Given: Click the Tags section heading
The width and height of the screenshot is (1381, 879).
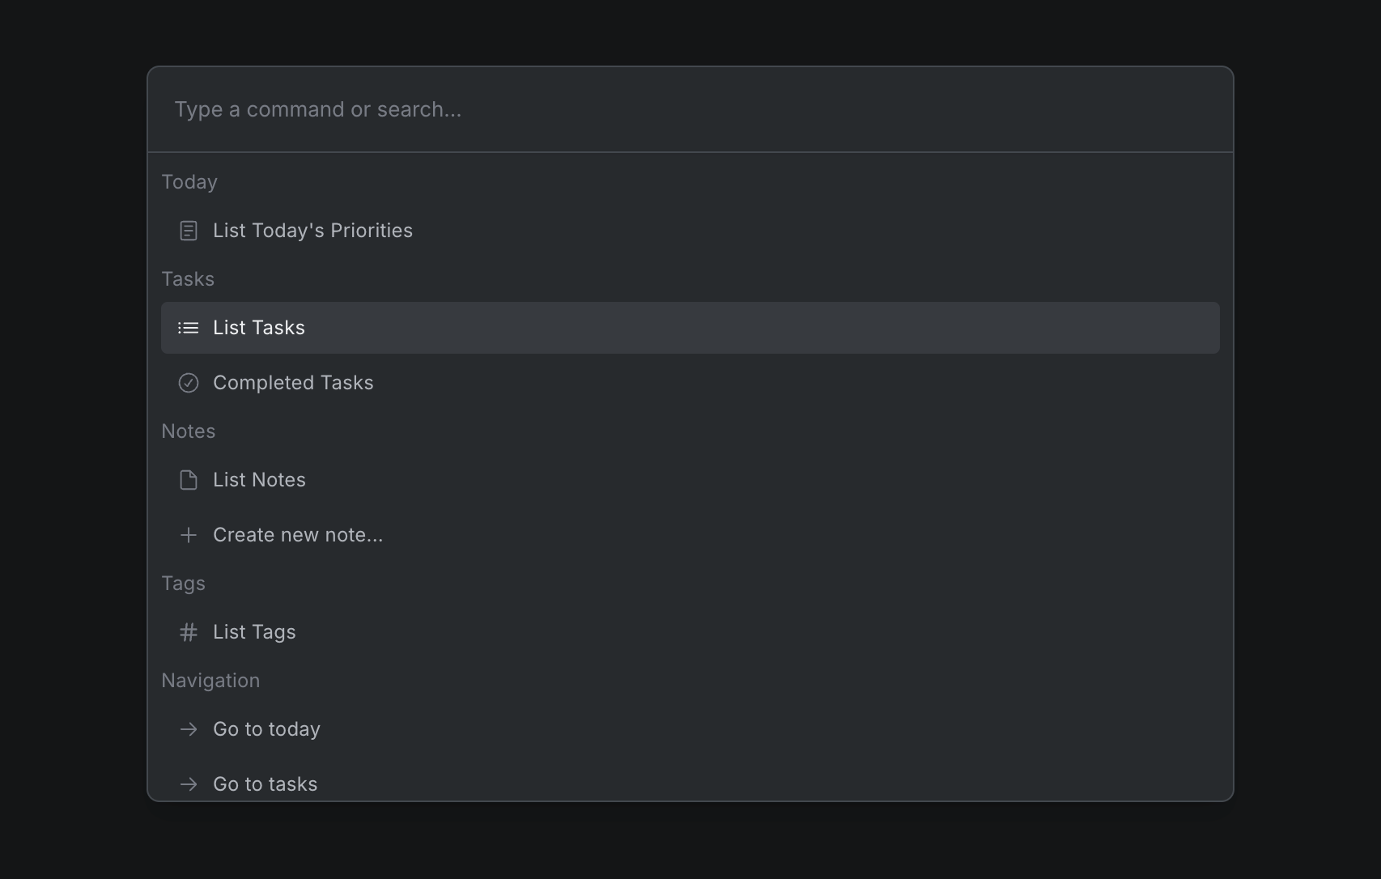Looking at the screenshot, I should point(184,584).
